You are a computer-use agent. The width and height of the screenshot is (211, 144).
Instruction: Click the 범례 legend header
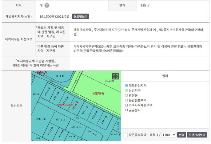165,76
